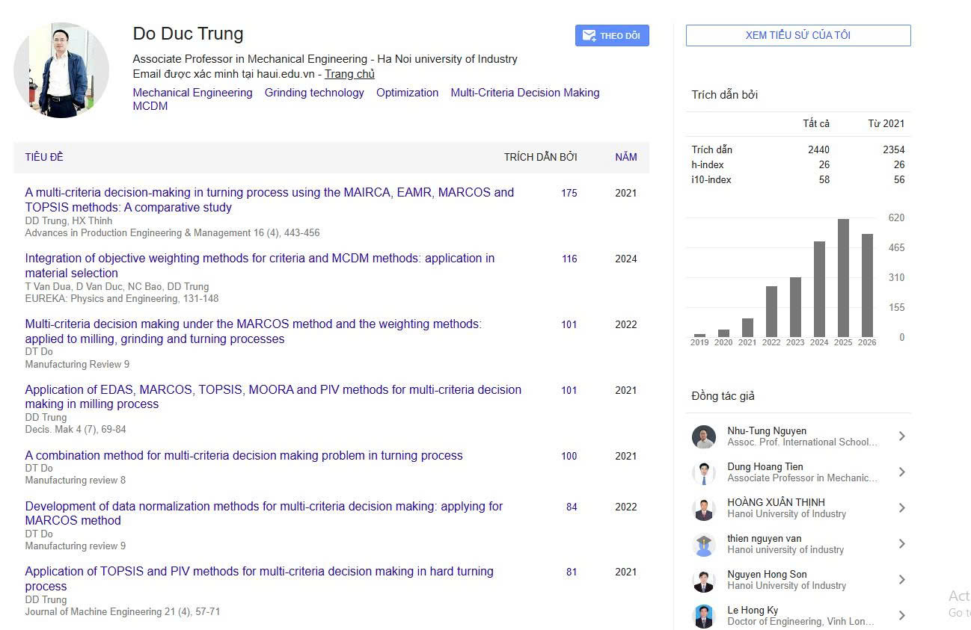971x630 pixels.
Task: Select the Mechanical Engineering interest tag
Action: click(x=192, y=93)
